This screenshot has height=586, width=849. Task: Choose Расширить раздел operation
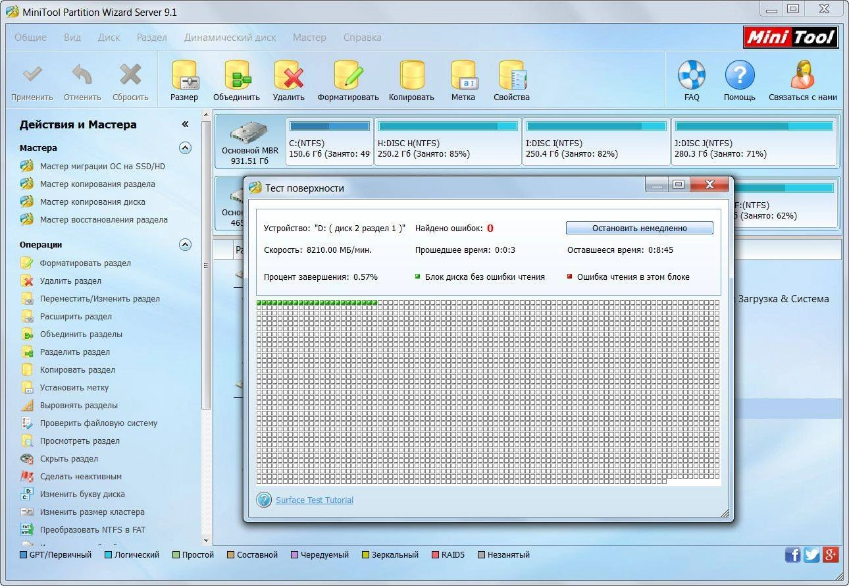76,316
